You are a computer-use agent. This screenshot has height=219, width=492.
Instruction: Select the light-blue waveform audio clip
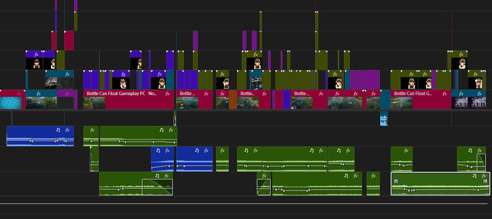(384, 118)
